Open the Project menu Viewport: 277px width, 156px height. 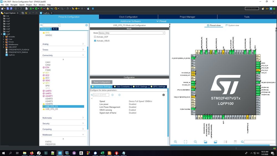click(29, 5)
